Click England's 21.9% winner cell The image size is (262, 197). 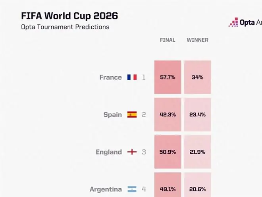click(x=198, y=152)
